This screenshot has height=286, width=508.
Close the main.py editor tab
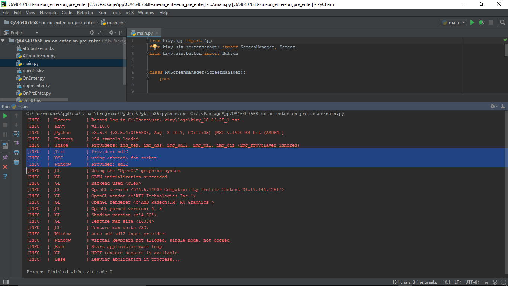pos(157,33)
